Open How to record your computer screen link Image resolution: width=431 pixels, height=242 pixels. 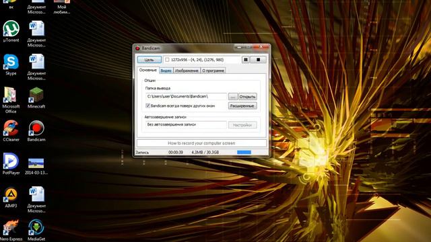[x=201, y=143]
